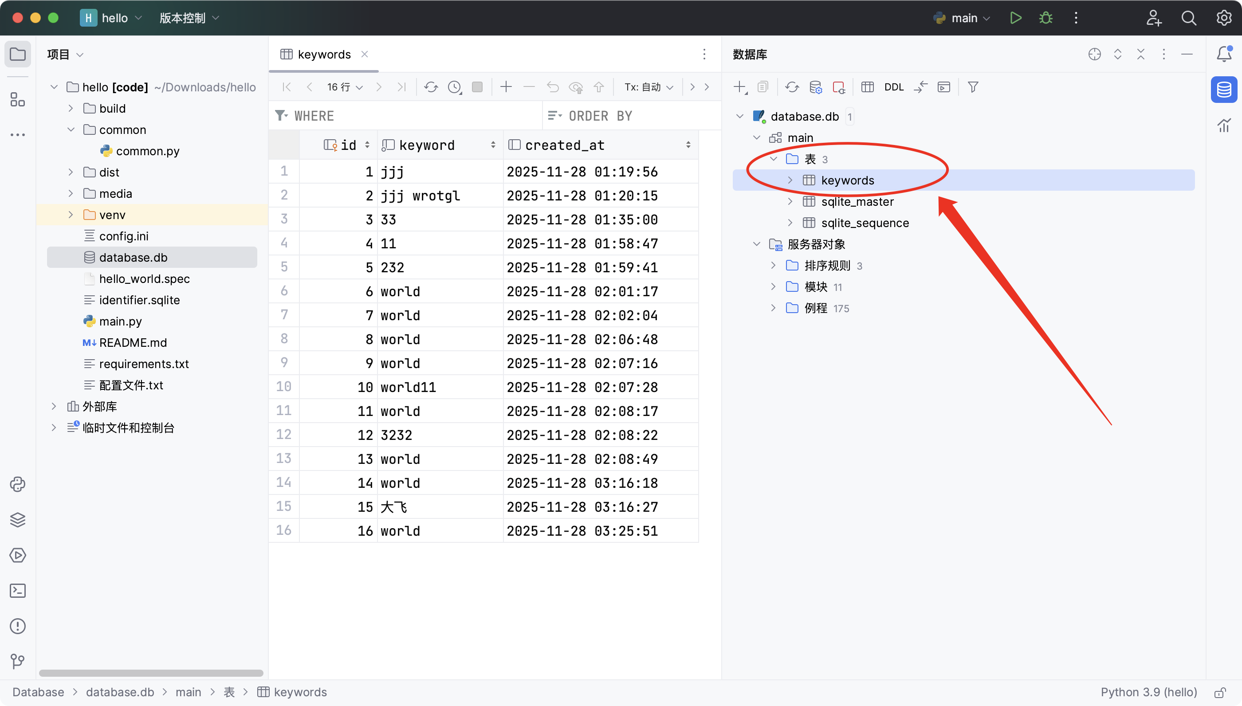Click the filter icon in database panel
Image resolution: width=1242 pixels, height=706 pixels.
pos(972,87)
